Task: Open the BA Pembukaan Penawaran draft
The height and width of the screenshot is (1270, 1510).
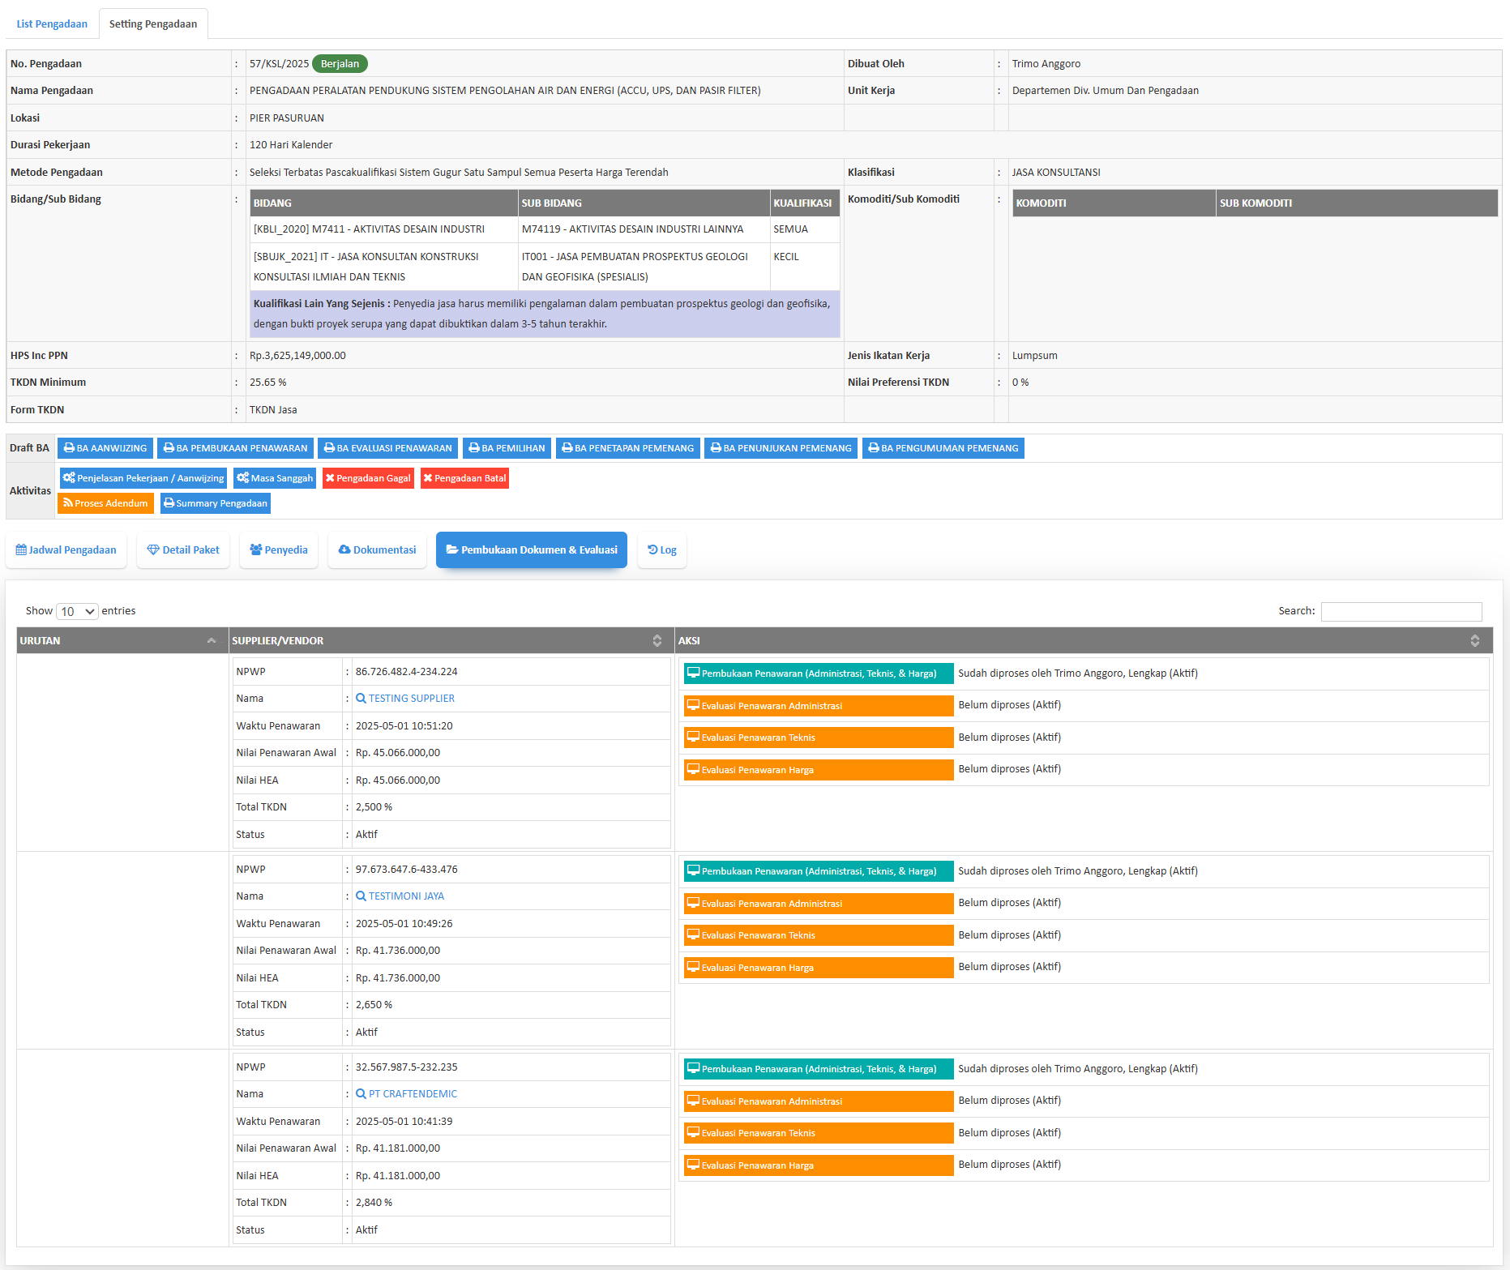Action: (x=235, y=448)
